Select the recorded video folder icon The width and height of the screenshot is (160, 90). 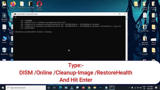coord(153,5)
